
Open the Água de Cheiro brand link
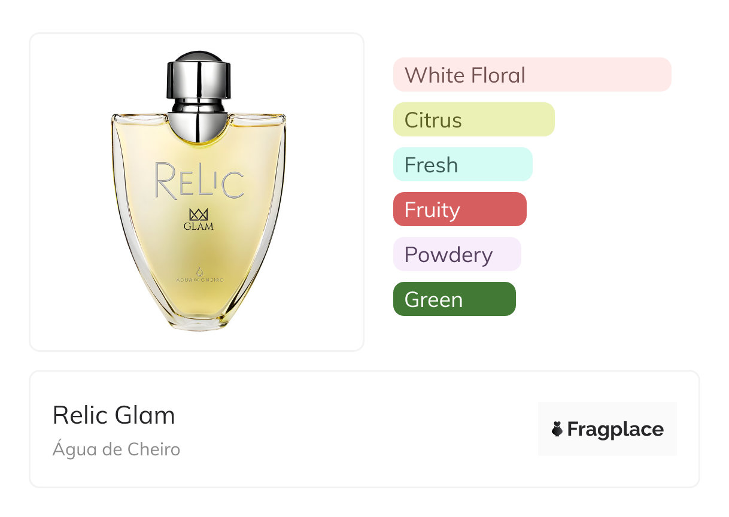coord(116,449)
